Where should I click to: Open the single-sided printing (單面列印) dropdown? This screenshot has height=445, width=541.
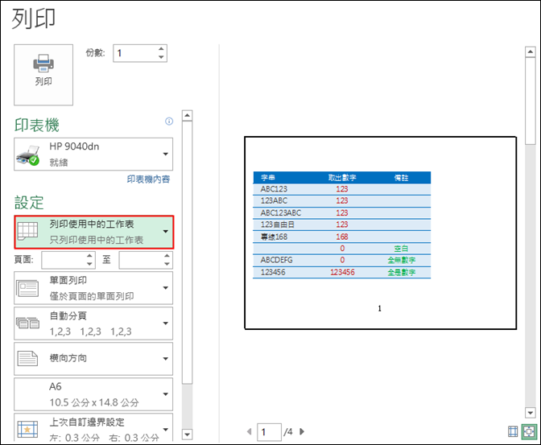(93, 288)
